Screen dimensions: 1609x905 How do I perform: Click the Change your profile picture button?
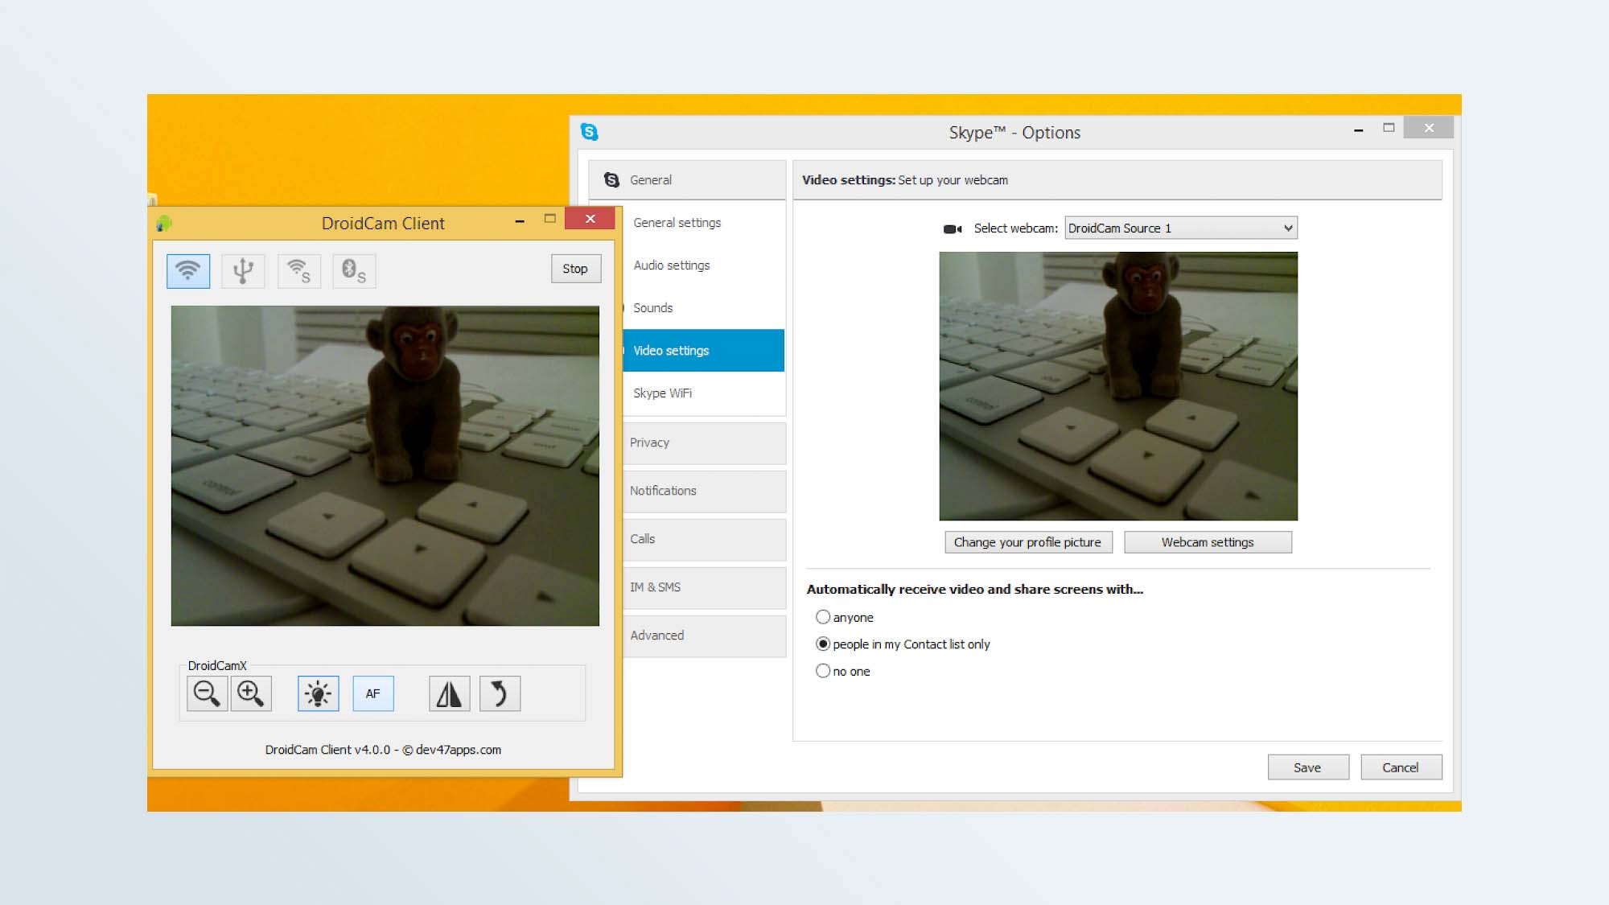(1027, 541)
